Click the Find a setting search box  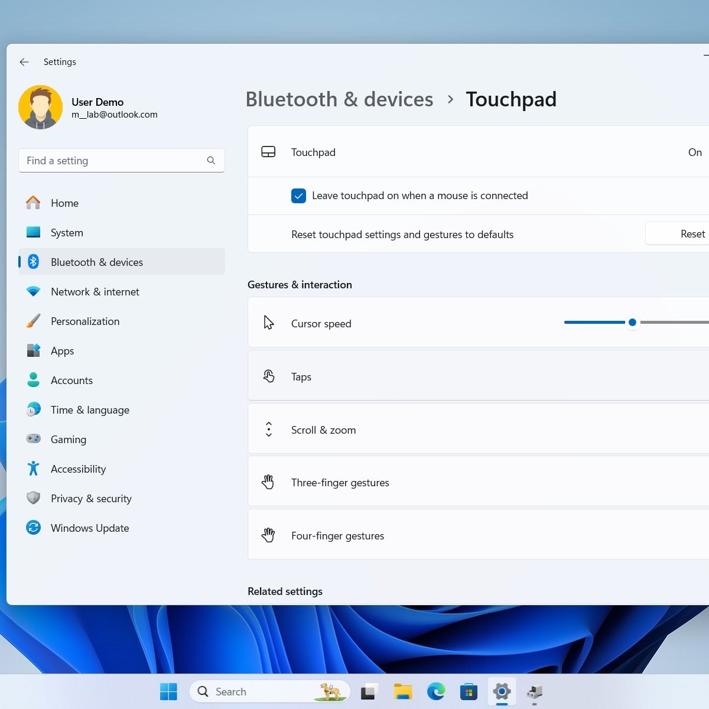tap(112, 161)
